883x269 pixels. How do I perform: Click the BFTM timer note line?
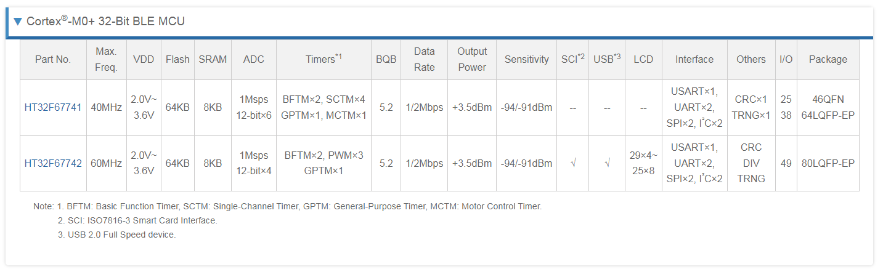288,207
